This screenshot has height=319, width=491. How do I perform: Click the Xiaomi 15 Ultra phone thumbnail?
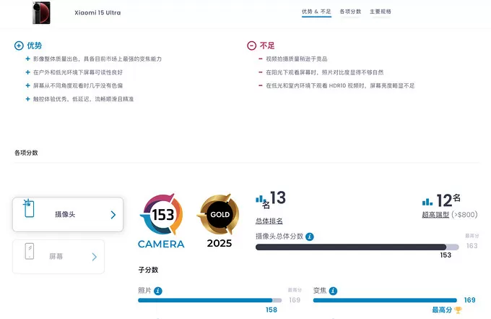click(x=41, y=12)
